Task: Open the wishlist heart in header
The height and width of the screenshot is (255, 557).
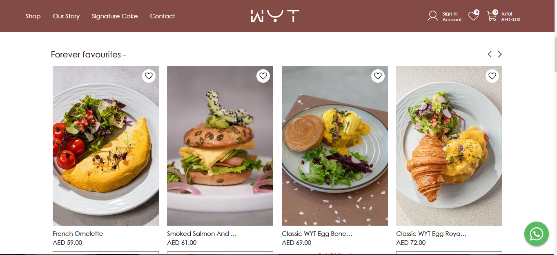Action: (473, 16)
